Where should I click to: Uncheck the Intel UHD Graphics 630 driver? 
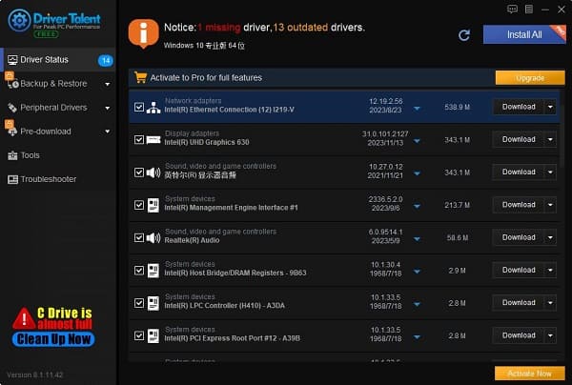139,140
